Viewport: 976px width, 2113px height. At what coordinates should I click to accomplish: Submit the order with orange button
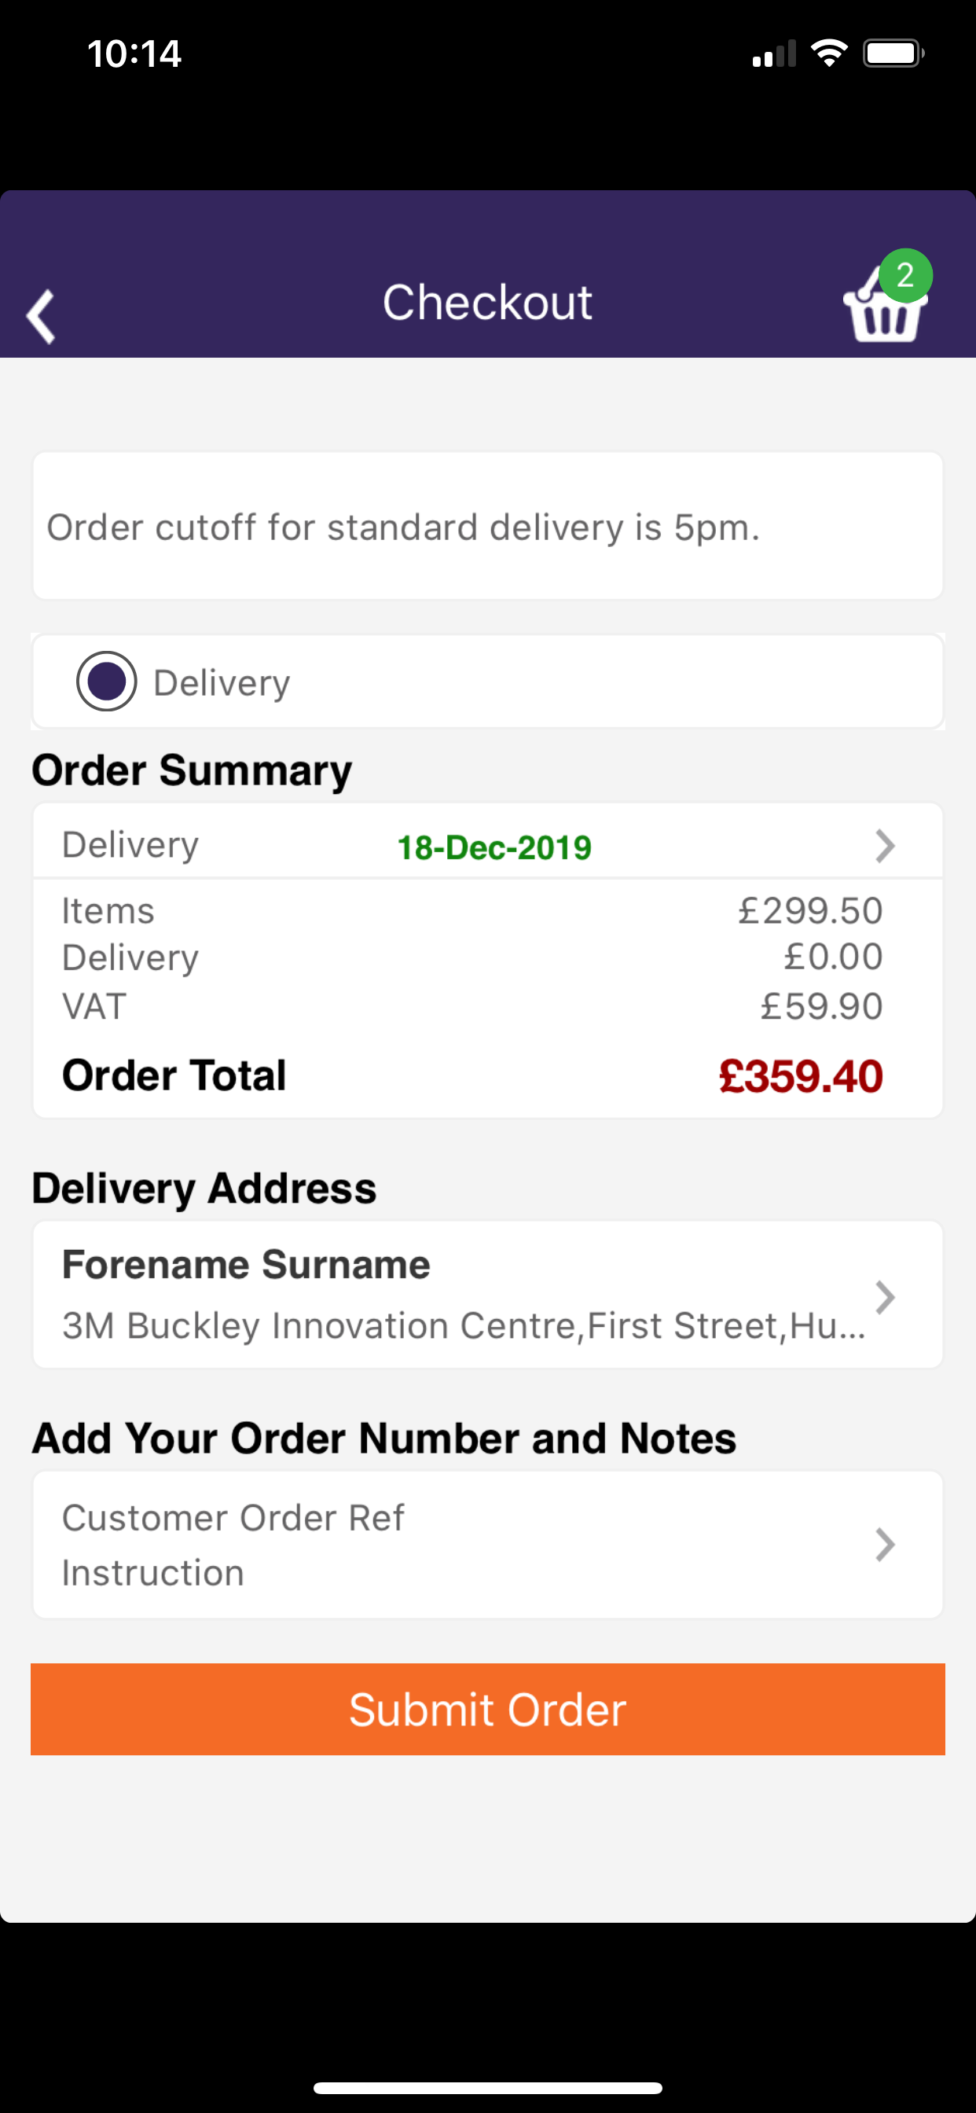488,1710
